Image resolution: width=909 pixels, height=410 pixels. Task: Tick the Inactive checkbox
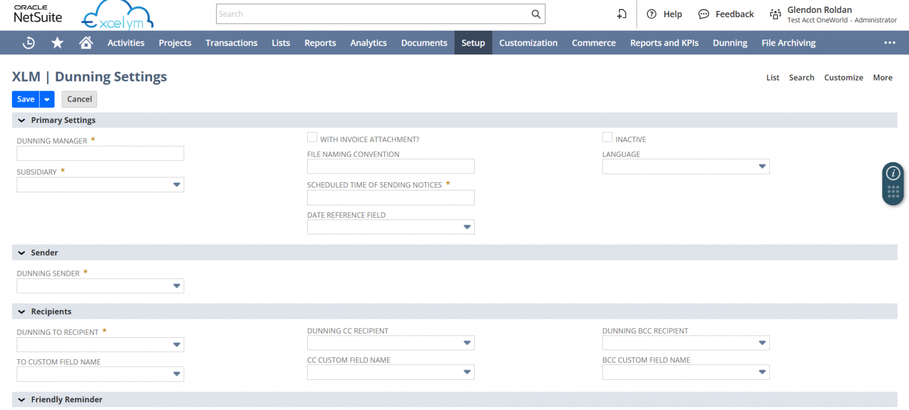coord(607,138)
